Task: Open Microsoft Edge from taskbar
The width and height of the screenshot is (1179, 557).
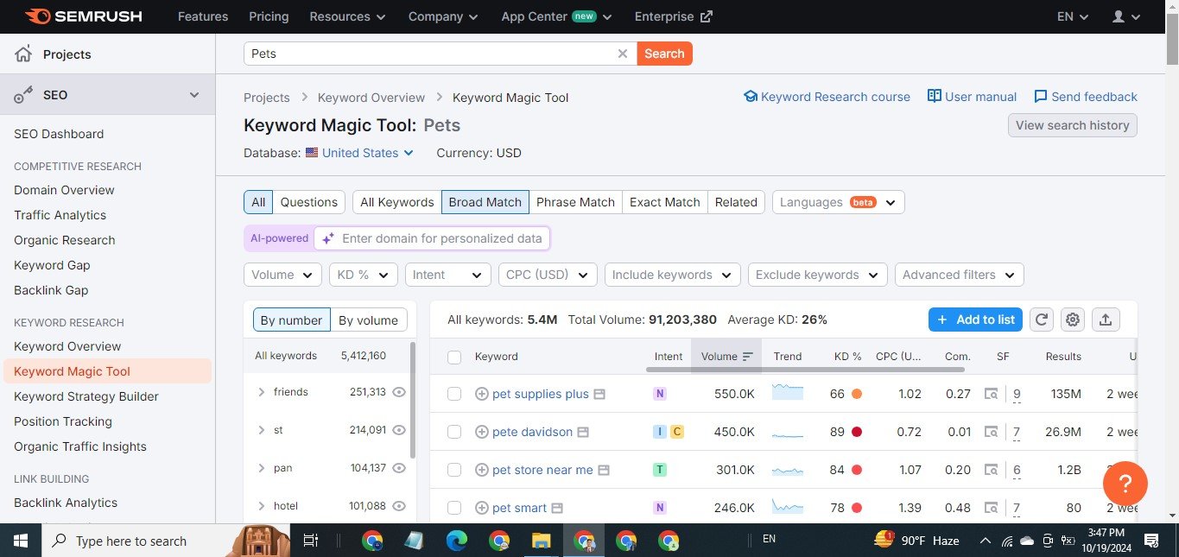Action: point(456,541)
